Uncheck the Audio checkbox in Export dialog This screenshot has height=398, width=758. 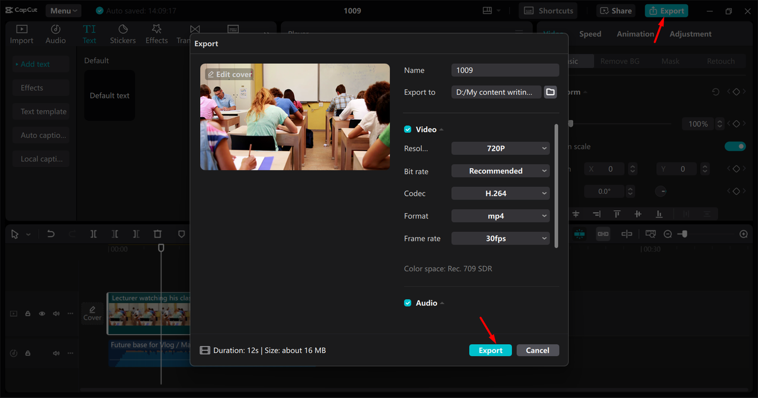click(x=407, y=303)
